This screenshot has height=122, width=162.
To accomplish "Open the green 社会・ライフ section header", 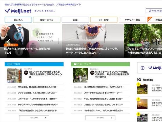I will pyautogui.click(x=100, y=64).
